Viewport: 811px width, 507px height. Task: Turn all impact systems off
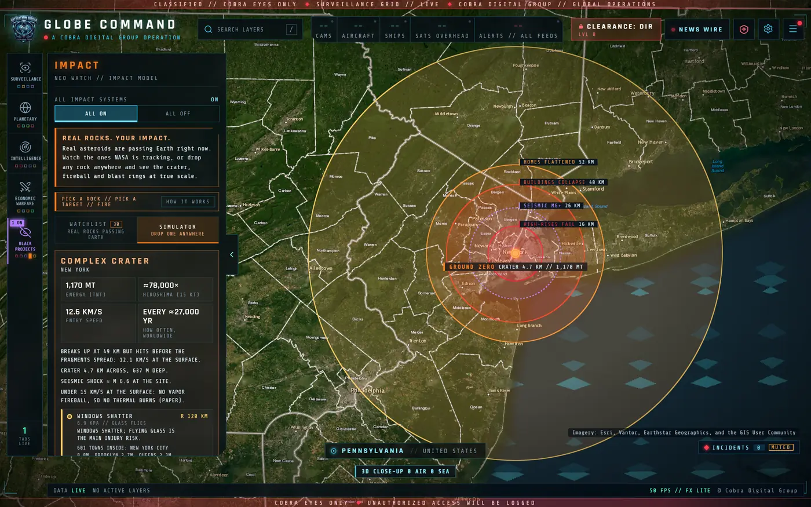[x=178, y=114]
